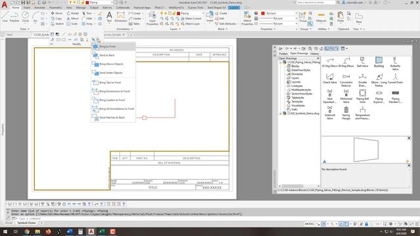This screenshot has width=420, height=236.
Task: Click Make Current layer button
Action: pyautogui.click(x=191, y=18)
